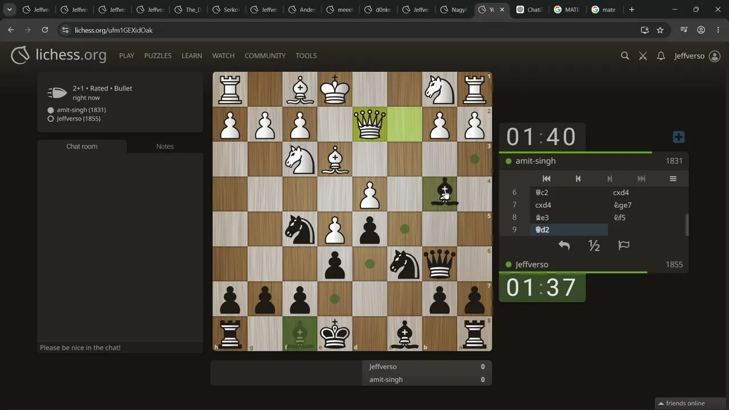Screen dimensions: 729x410
Task: Click the white bishop on e3
Action: coord(335,159)
